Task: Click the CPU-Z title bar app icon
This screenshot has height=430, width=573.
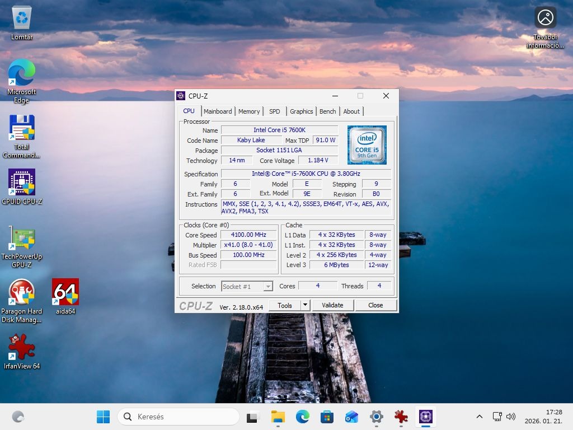Action: 181,96
